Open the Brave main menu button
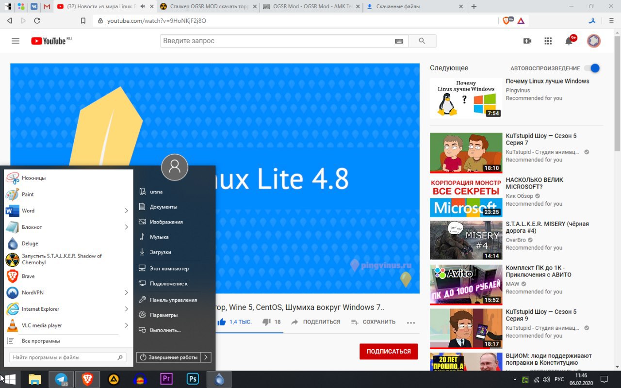Screen dimensions: 621x388 (611, 21)
